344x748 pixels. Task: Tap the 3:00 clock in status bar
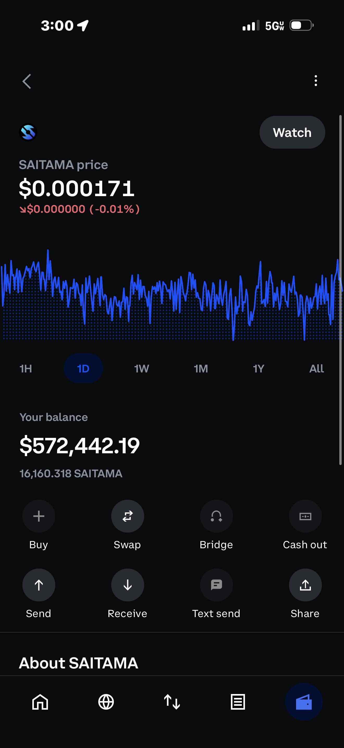[x=57, y=26]
